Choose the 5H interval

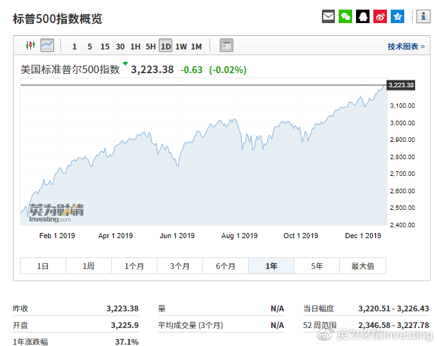coord(150,46)
